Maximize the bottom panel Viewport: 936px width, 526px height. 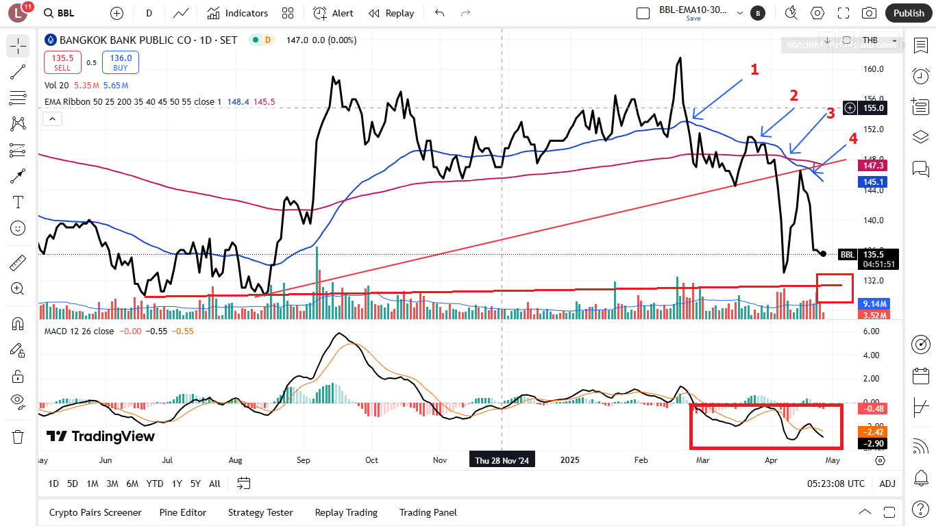889,512
